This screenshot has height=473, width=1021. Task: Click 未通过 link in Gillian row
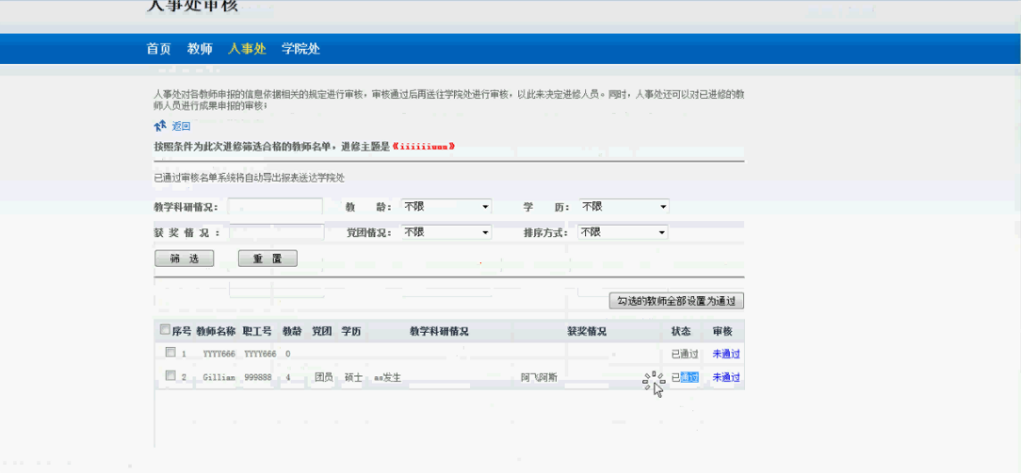726,377
